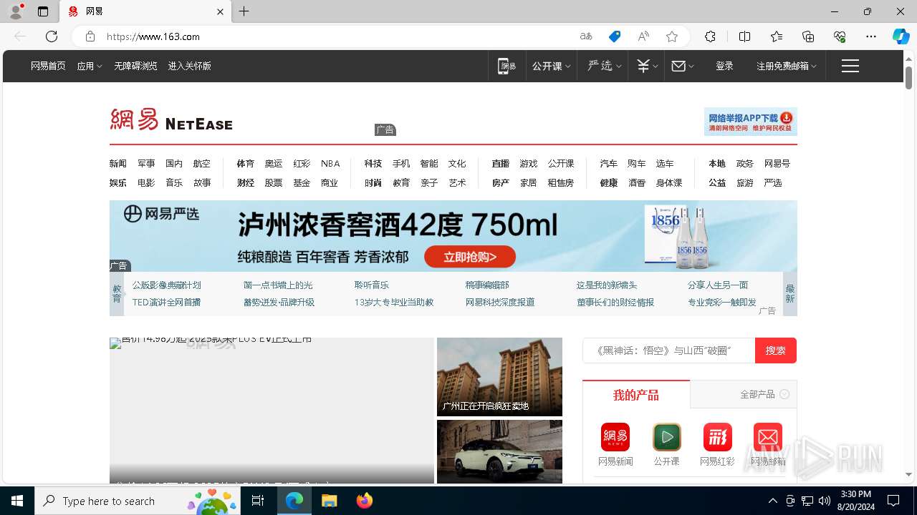Viewport: 917px width, 515px height.
Task: Expand 全部产品 product list
Action: tap(764, 394)
